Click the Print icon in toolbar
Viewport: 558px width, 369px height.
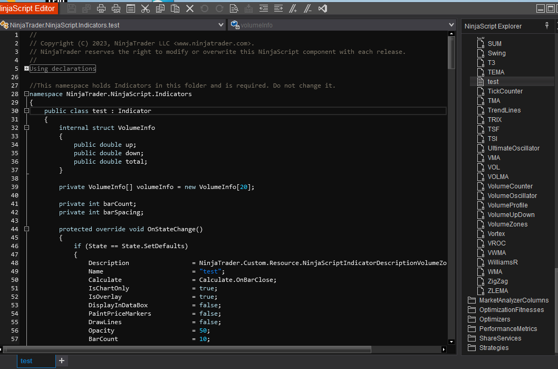coord(101,8)
